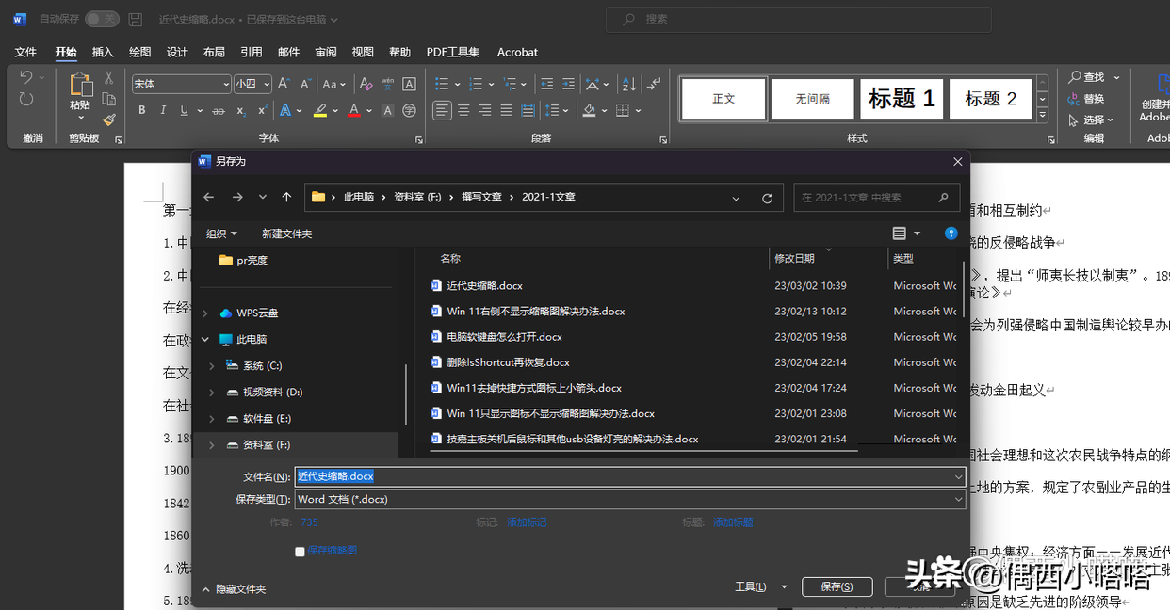
Task: Click the Undo arrow icon in the ribbon
Action: click(x=26, y=77)
